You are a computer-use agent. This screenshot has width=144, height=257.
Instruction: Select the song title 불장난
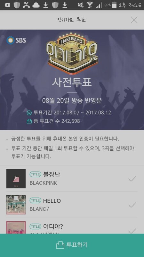pyautogui.click(x=52, y=174)
